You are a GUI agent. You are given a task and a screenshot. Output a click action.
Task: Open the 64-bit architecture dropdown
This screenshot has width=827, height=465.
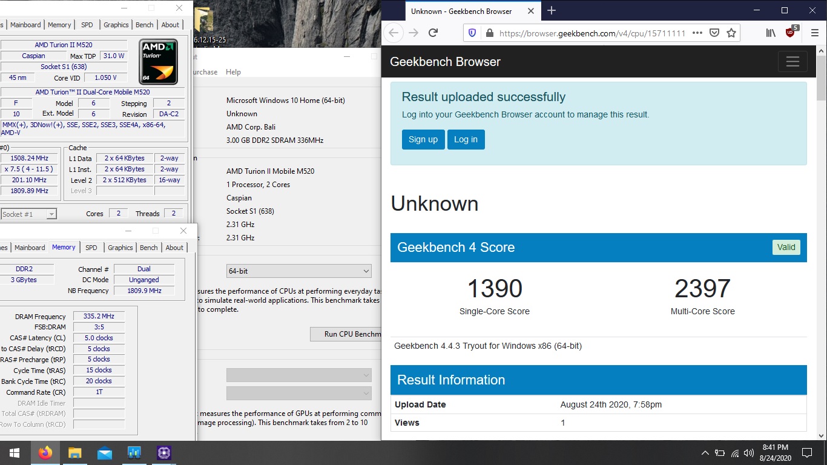pos(299,271)
